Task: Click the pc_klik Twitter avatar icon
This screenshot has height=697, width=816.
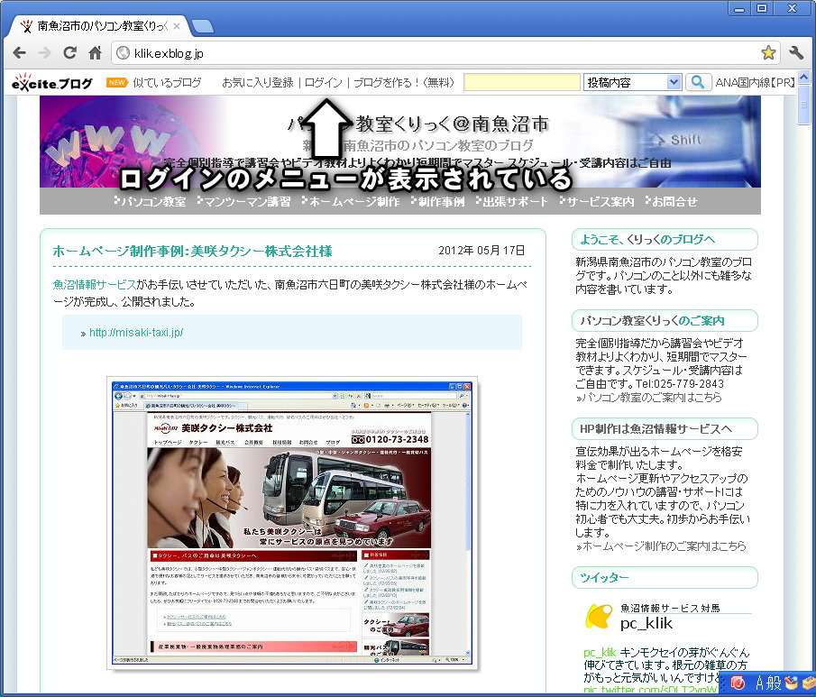Action: 599,617
